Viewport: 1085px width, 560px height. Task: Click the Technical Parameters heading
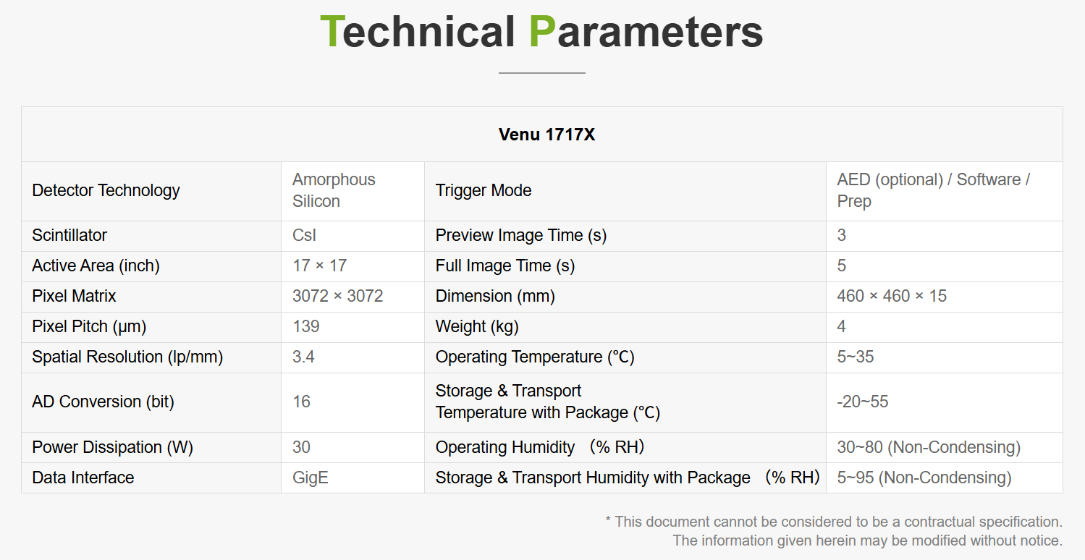coord(541,32)
